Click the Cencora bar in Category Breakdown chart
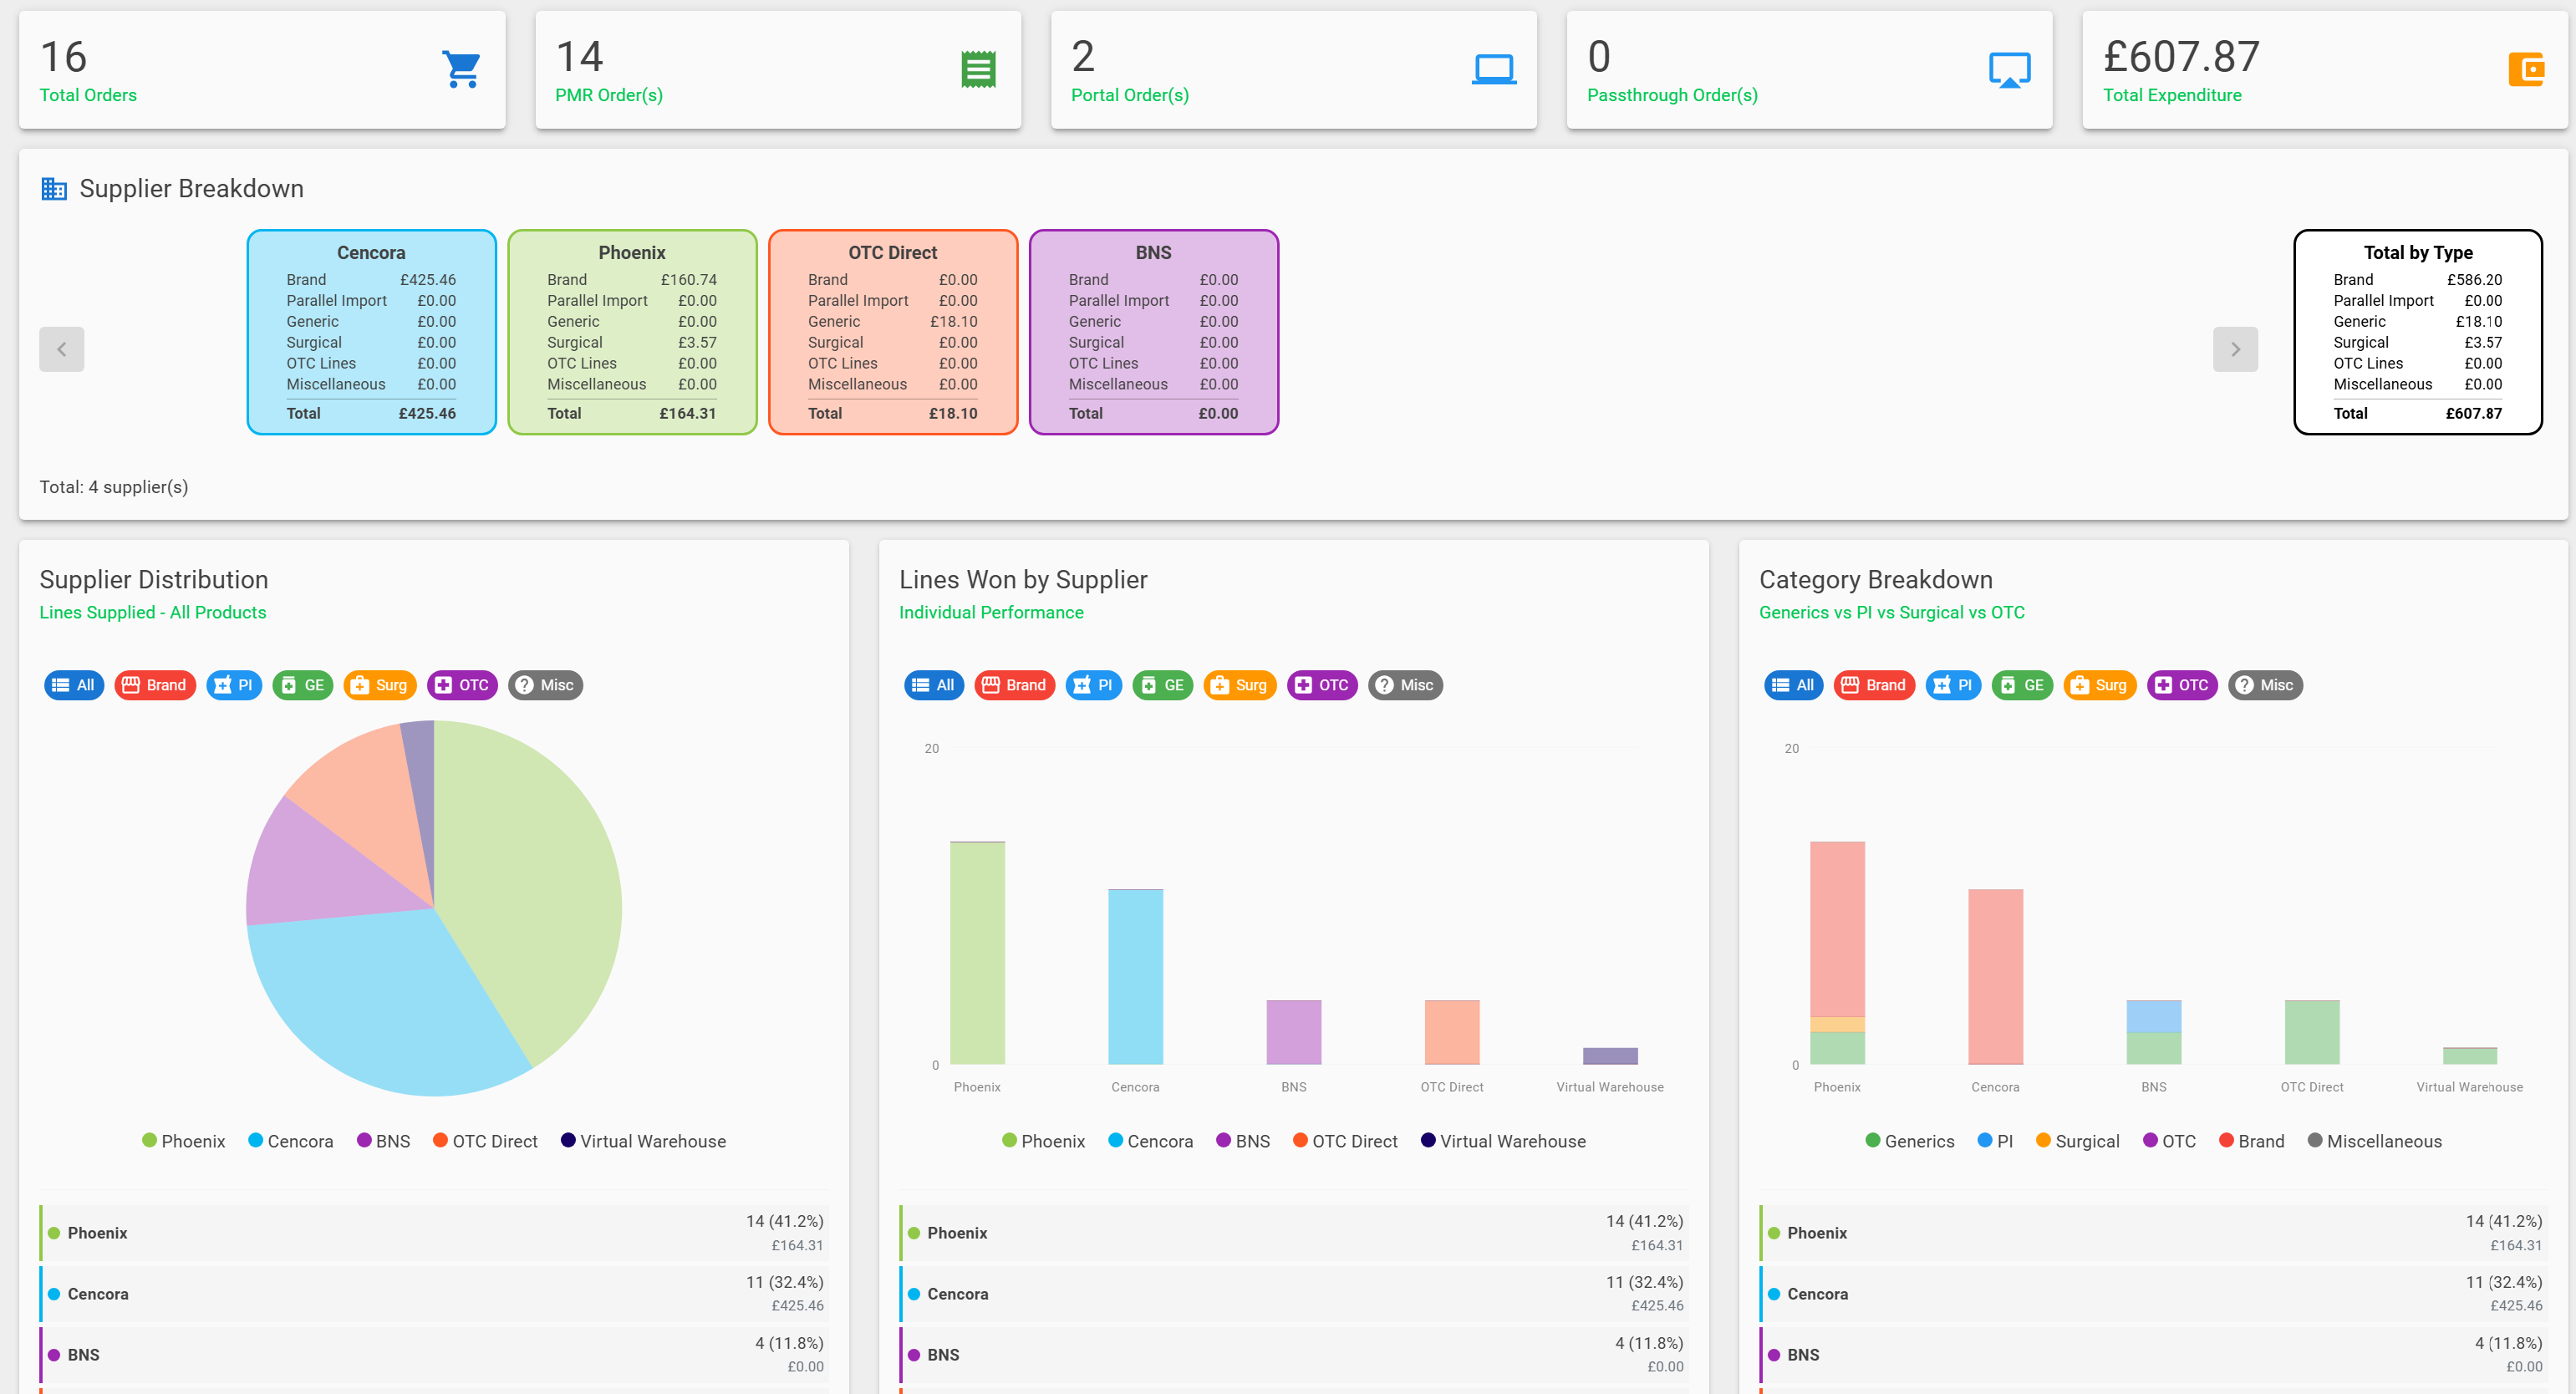2576x1394 pixels. (1995, 977)
